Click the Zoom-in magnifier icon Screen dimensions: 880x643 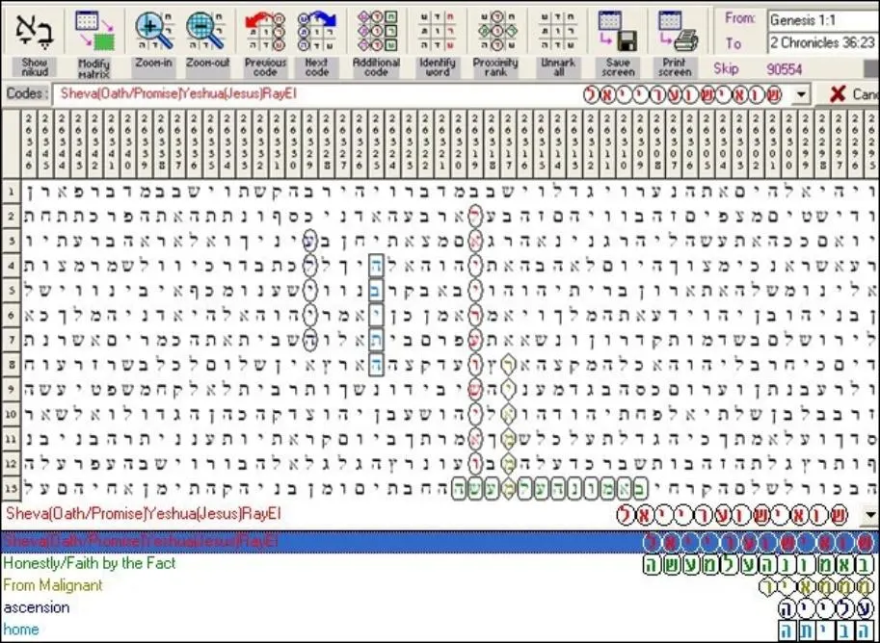153,31
